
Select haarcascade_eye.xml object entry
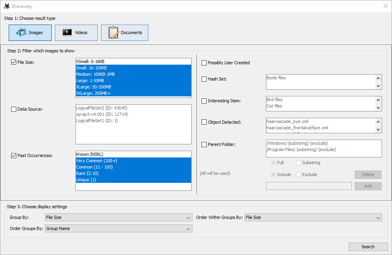point(320,121)
